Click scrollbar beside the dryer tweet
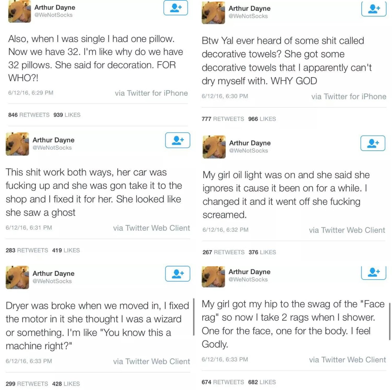Image resolution: width=392 pixels, height=392 pixels. coord(194,317)
